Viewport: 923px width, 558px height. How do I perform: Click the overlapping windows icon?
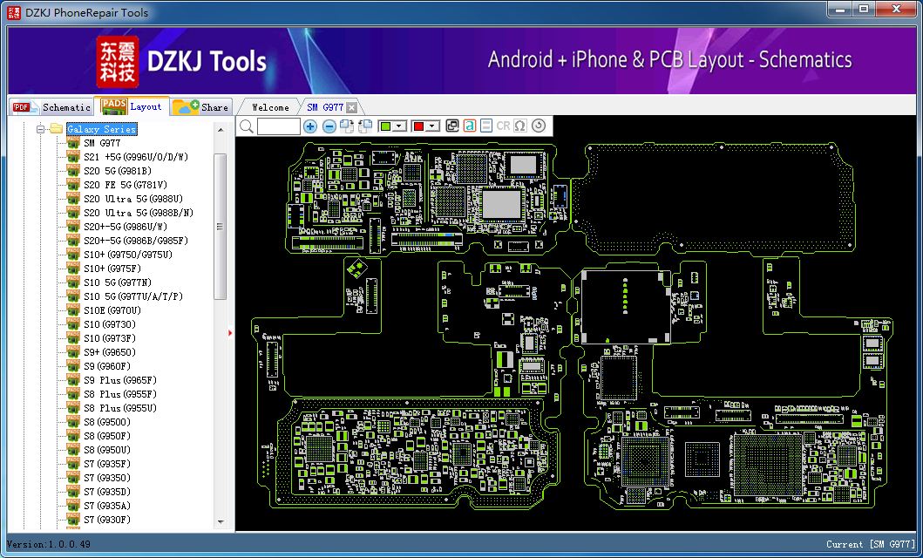pyautogui.click(x=452, y=126)
